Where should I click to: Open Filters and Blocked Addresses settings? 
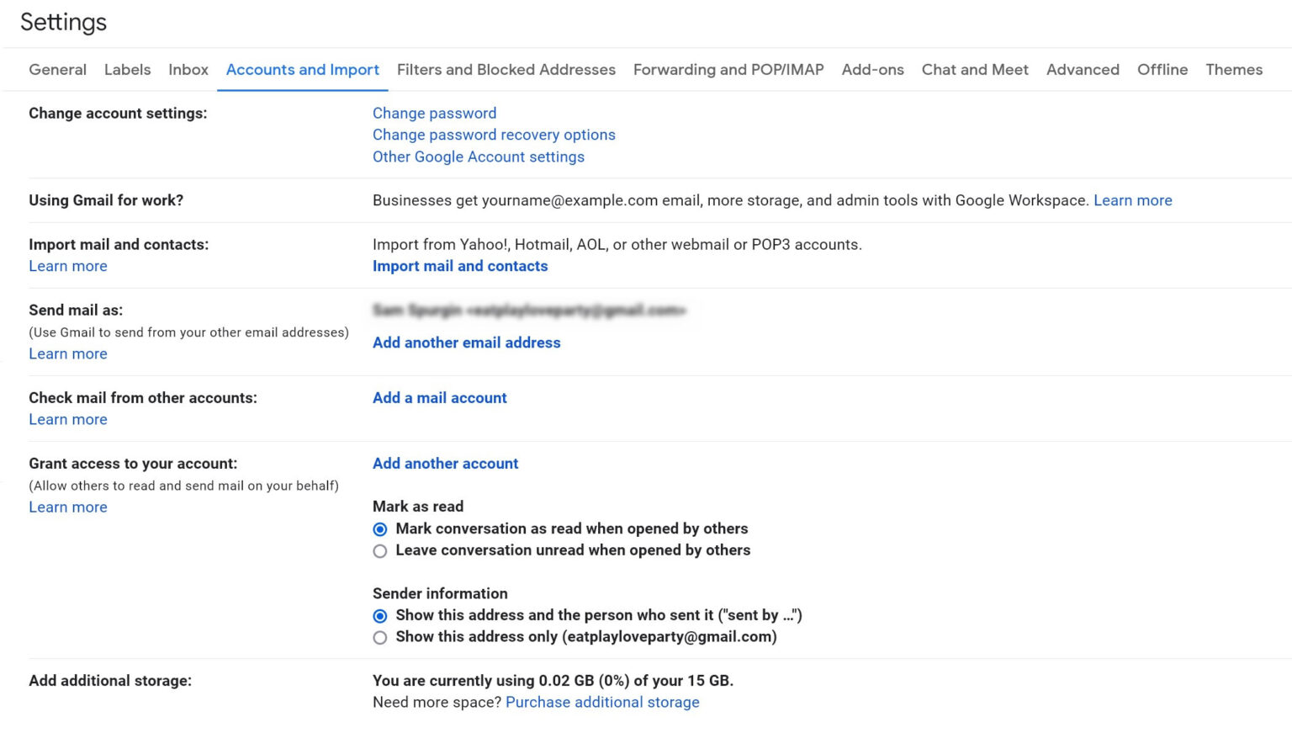[x=506, y=70]
